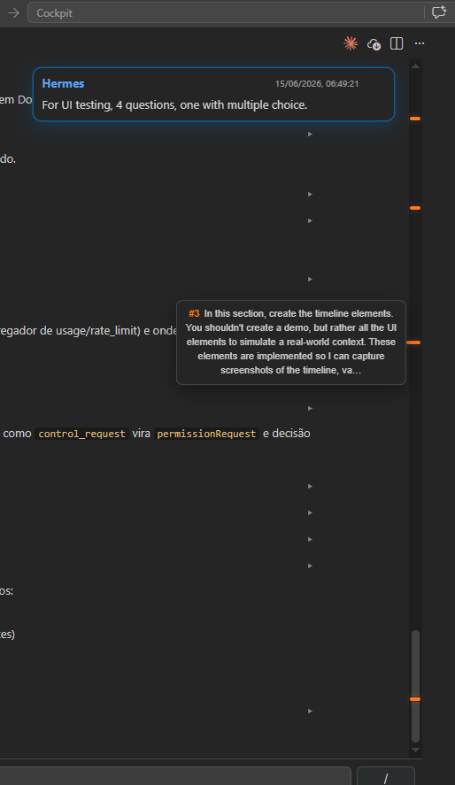Click the orange Claude starburst icon

[x=351, y=43]
